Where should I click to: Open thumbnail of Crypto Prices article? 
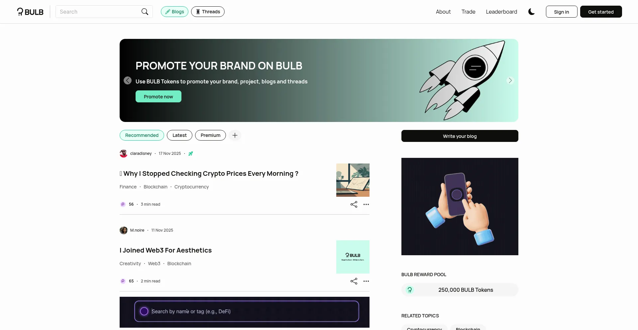(353, 180)
